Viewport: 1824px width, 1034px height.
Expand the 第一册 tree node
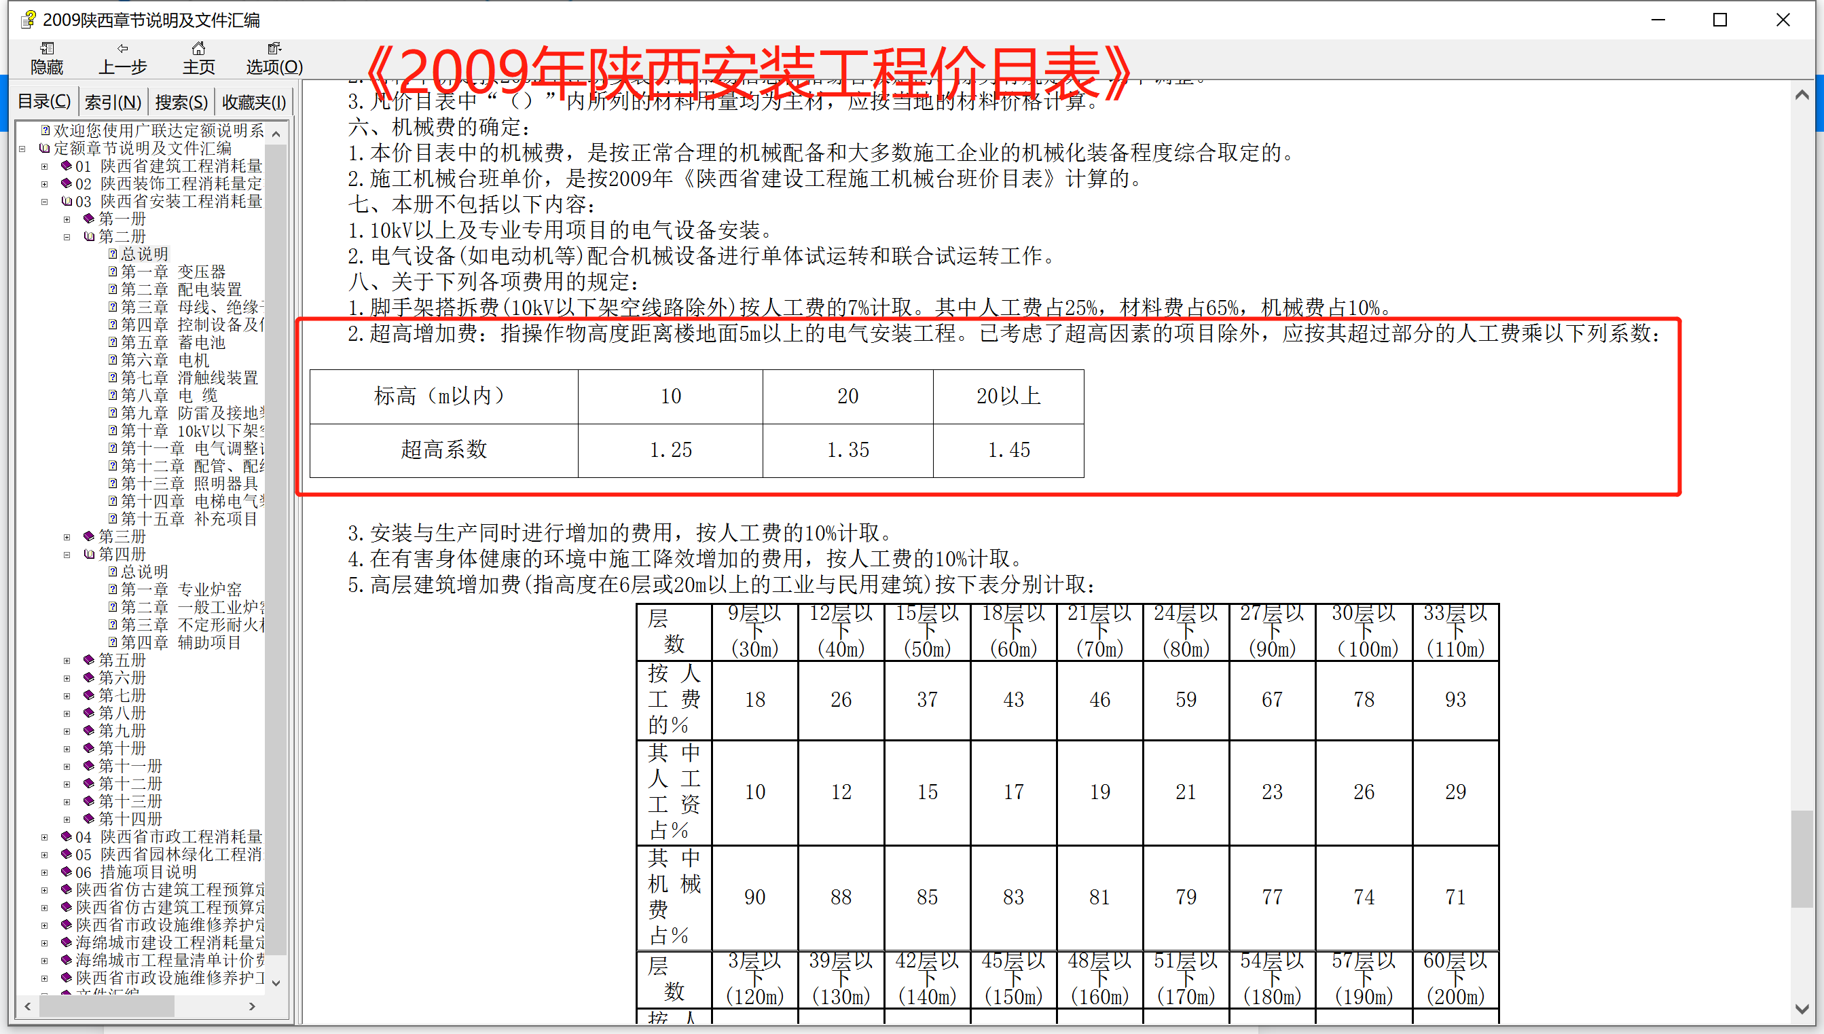[x=67, y=219]
